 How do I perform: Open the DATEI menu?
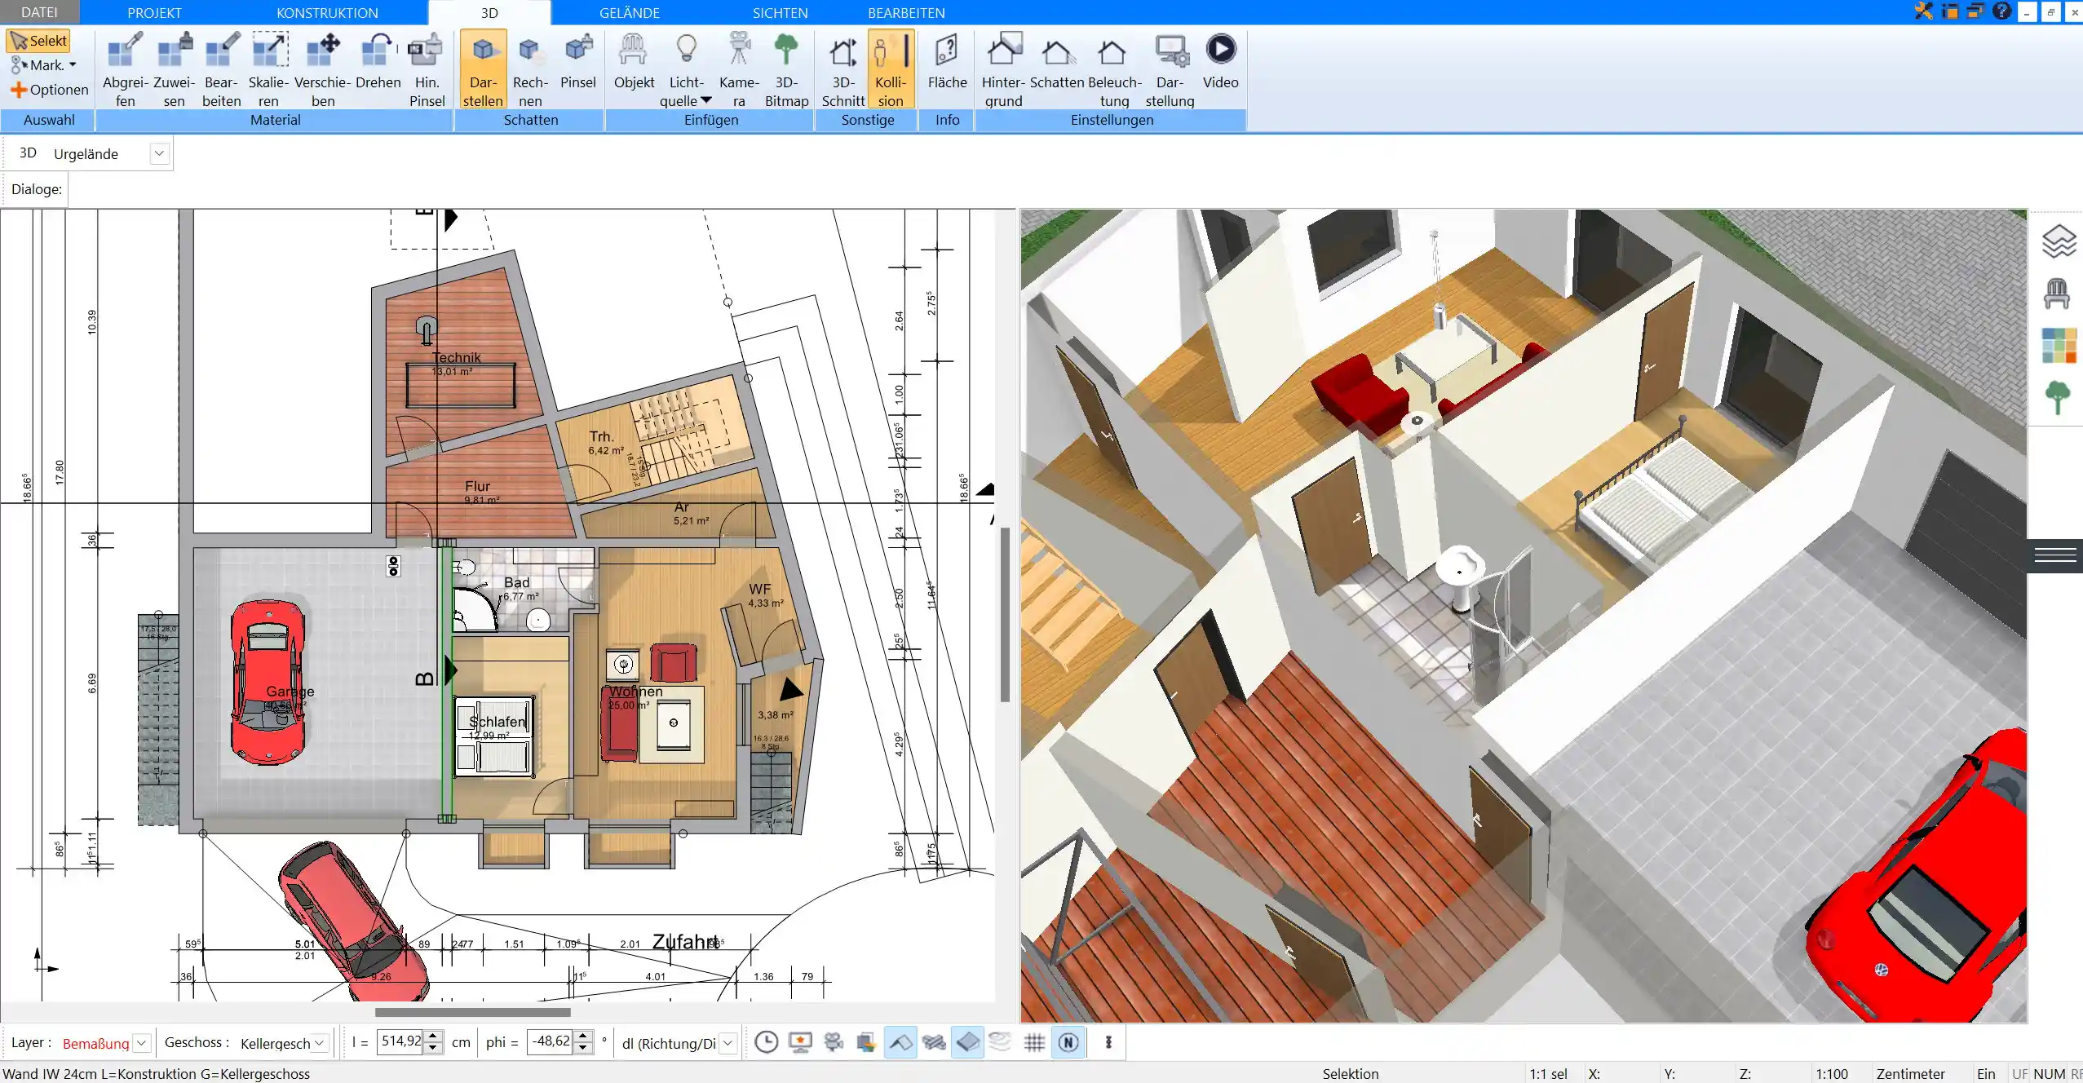pos(39,12)
